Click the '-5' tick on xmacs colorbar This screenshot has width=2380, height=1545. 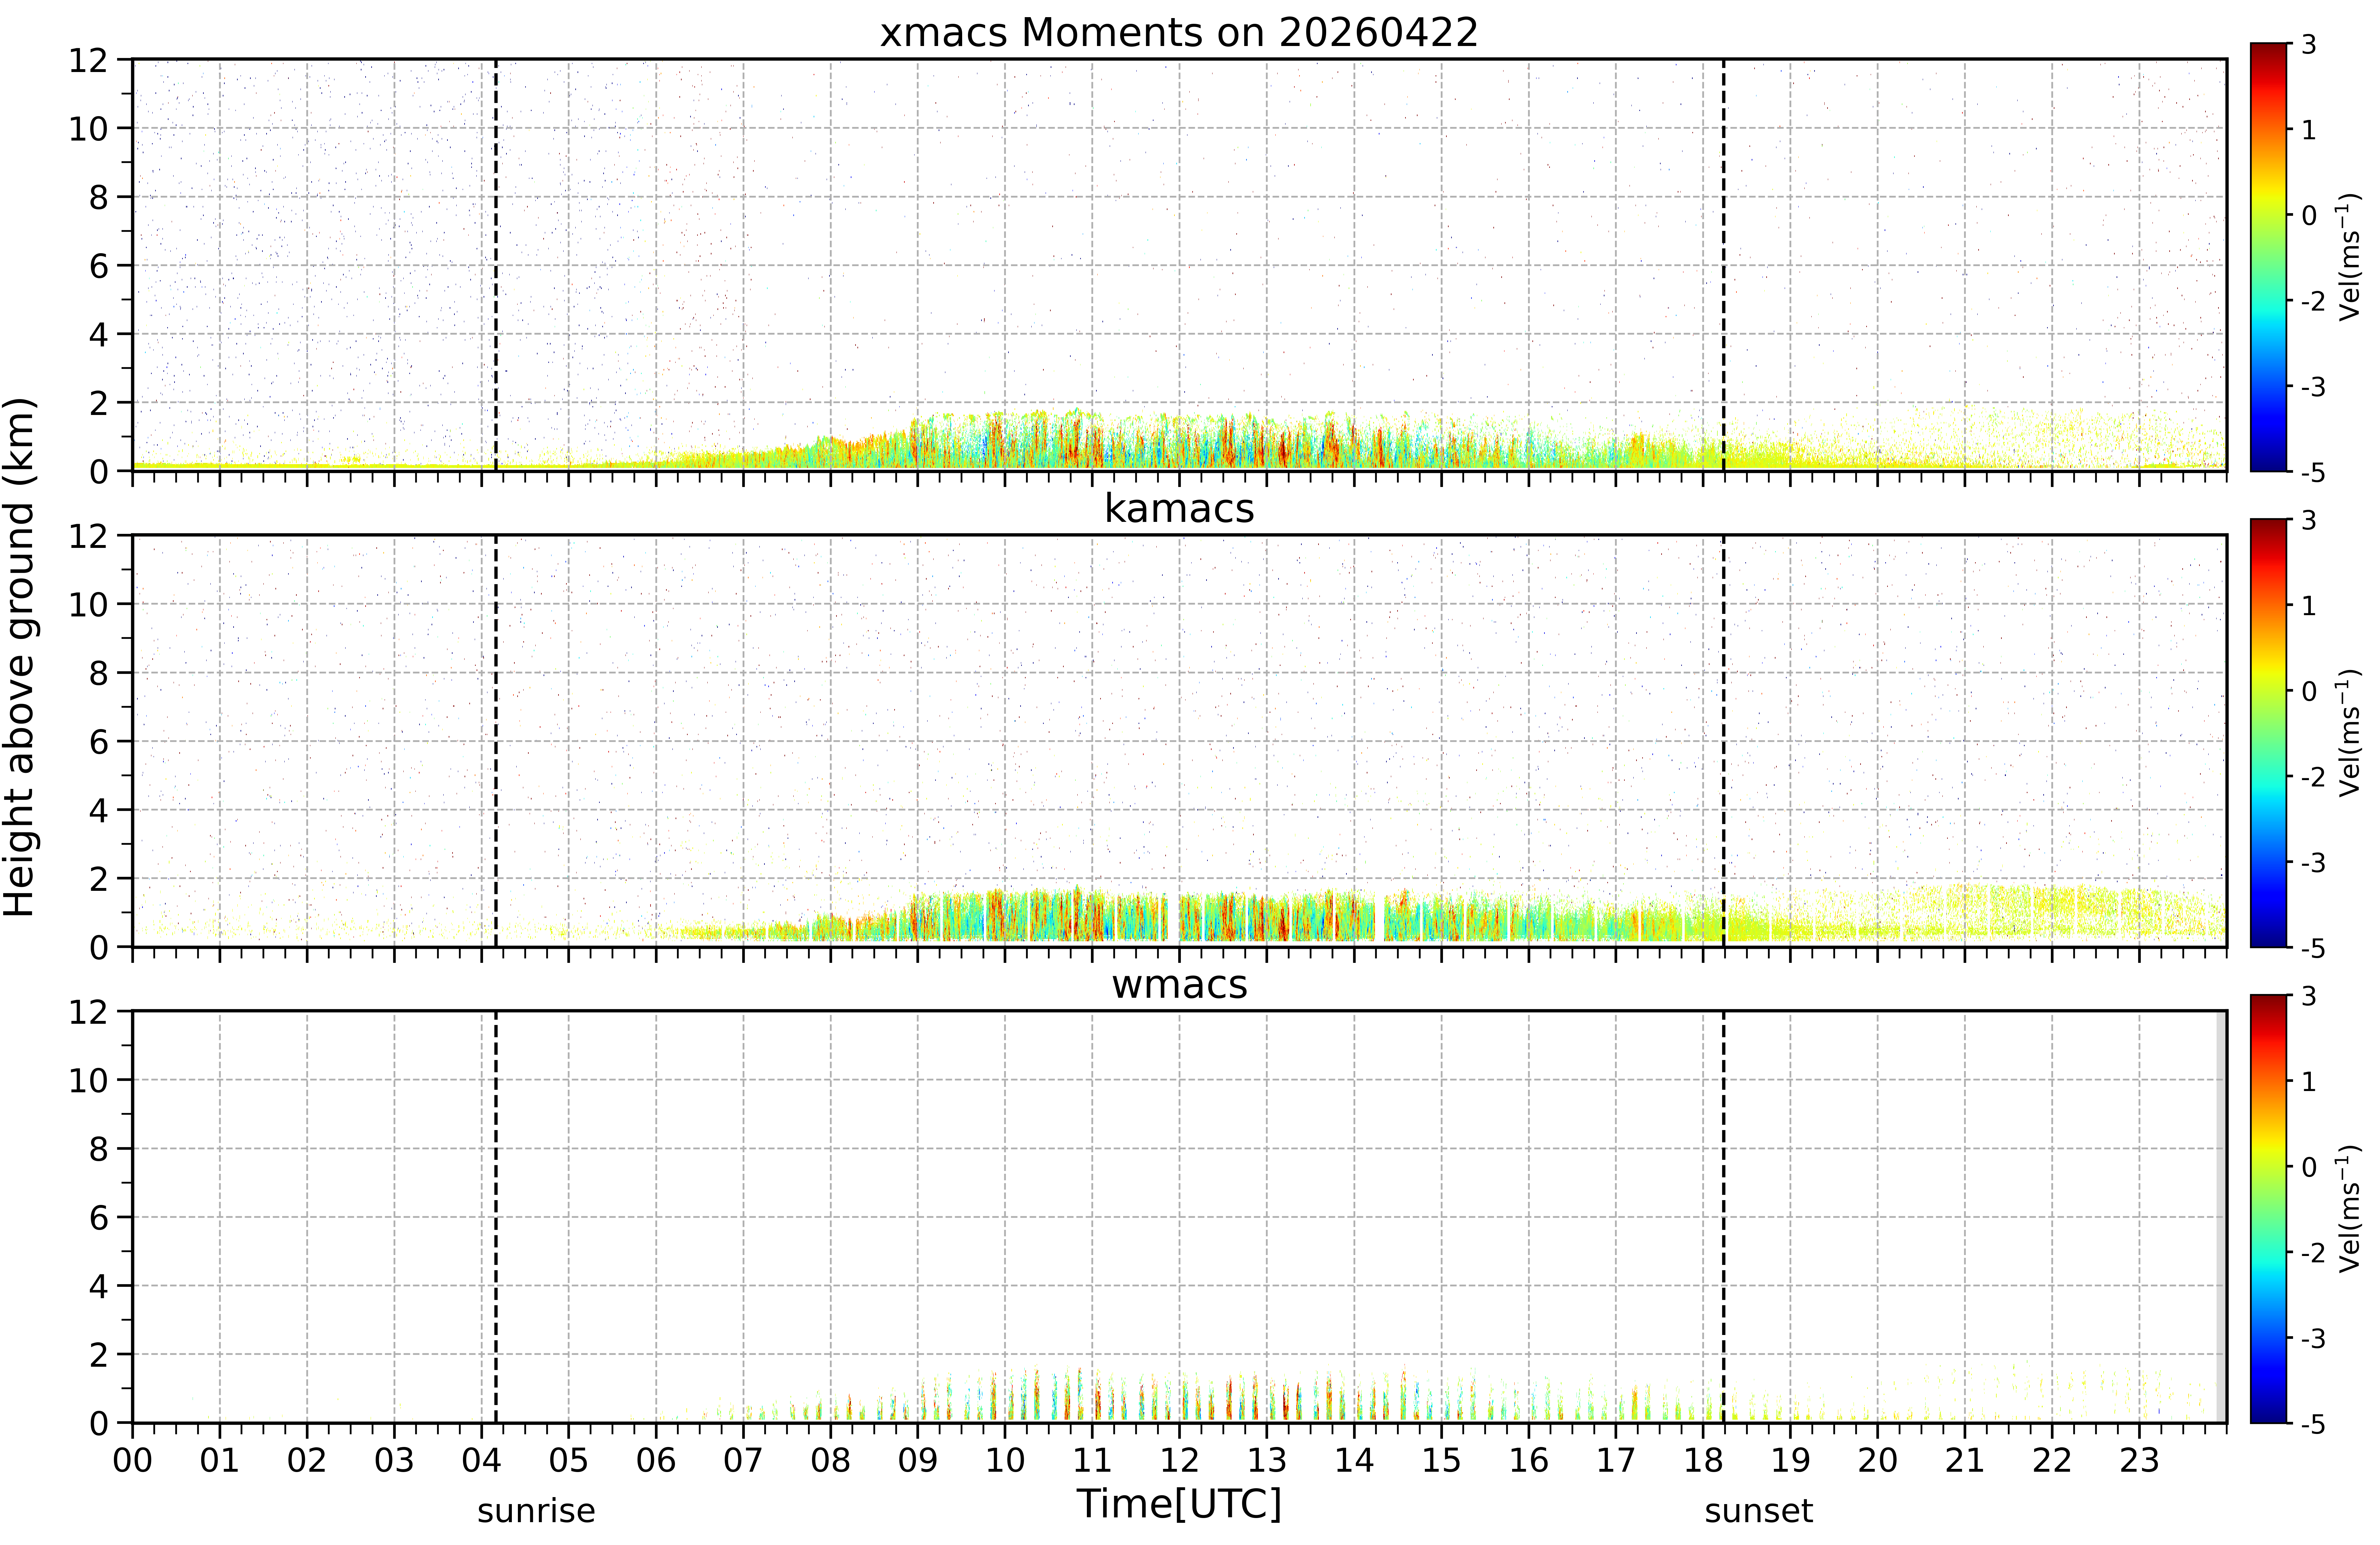(x=2313, y=472)
